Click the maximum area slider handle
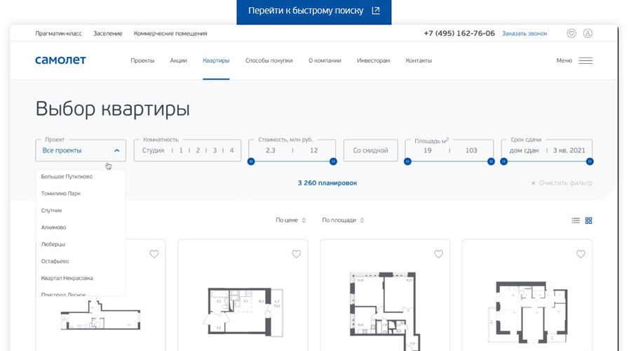The height and width of the screenshot is (351, 631). 491,161
